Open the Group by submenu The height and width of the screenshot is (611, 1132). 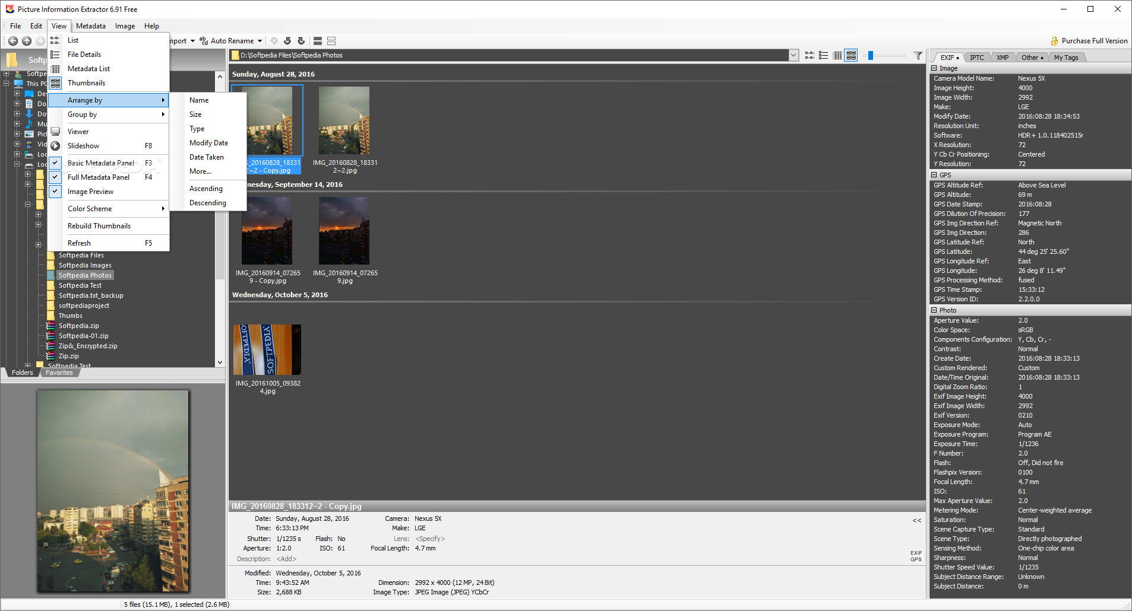click(109, 114)
